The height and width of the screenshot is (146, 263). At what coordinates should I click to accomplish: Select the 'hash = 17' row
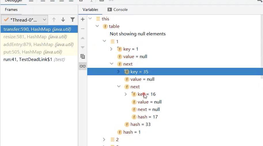pyautogui.click(x=174, y=117)
